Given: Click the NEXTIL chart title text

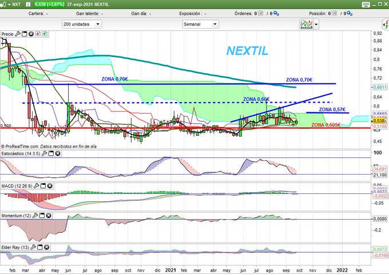Looking at the screenshot, I should pos(247,51).
